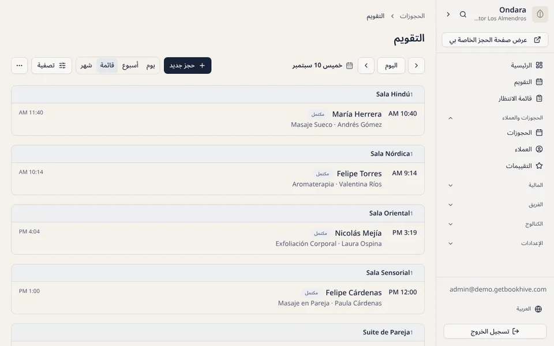Click Aromaterapia · Valentina Ríos text
Image resolution: width=554 pixels, height=346 pixels.
tap(337, 184)
